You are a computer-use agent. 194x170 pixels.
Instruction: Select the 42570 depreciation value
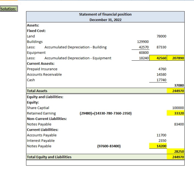click(144, 47)
